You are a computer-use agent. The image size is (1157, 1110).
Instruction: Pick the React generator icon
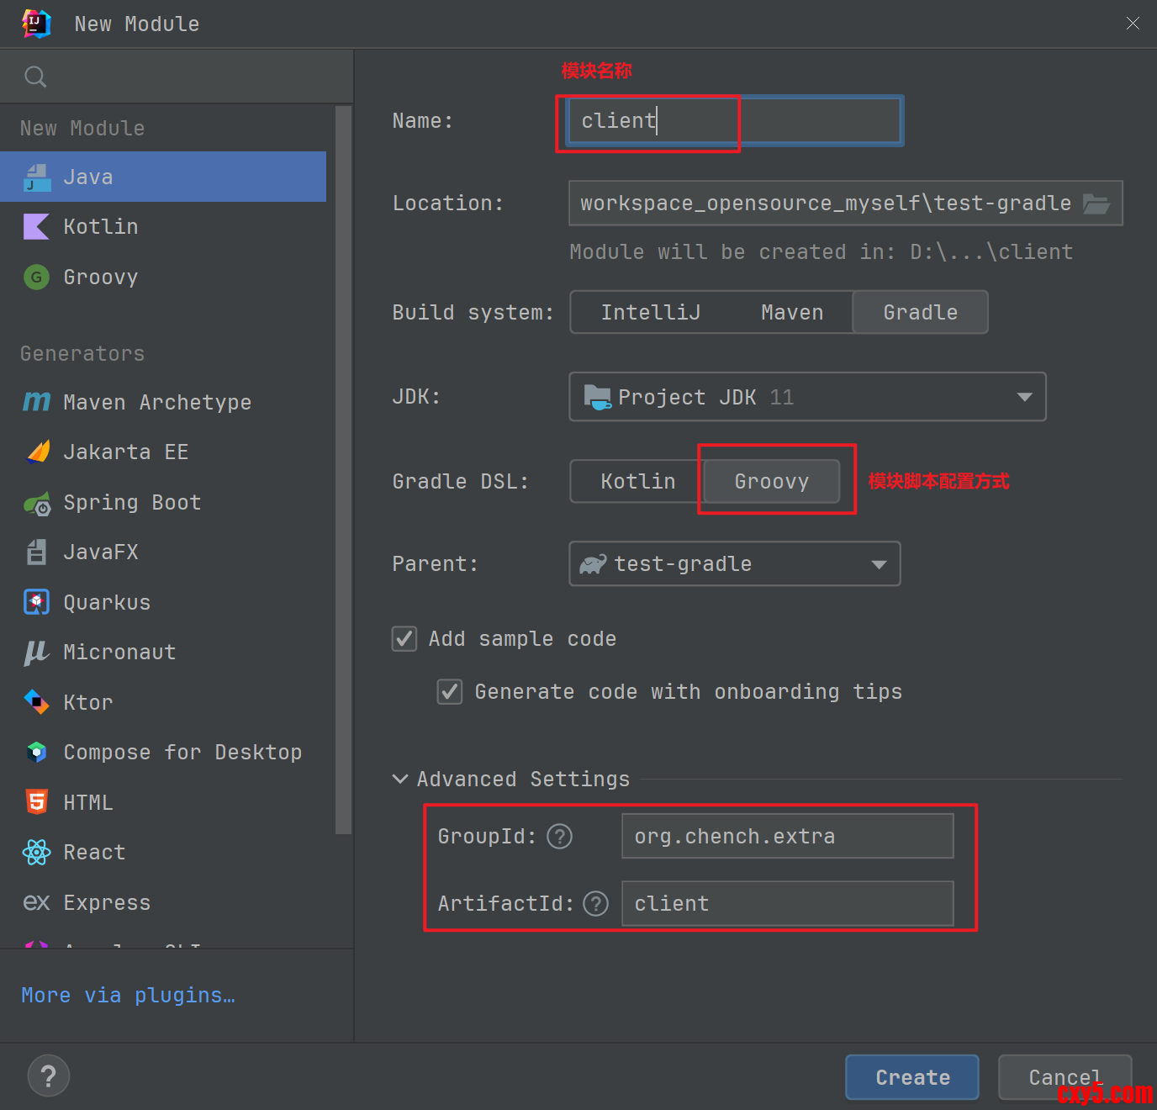click(36, 853)
